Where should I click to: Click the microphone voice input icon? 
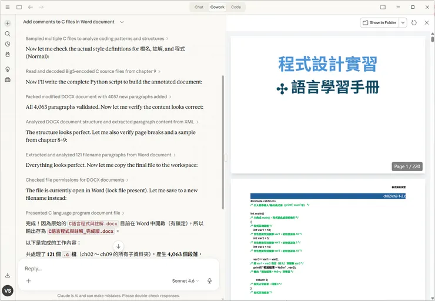(x=210, y=281)
